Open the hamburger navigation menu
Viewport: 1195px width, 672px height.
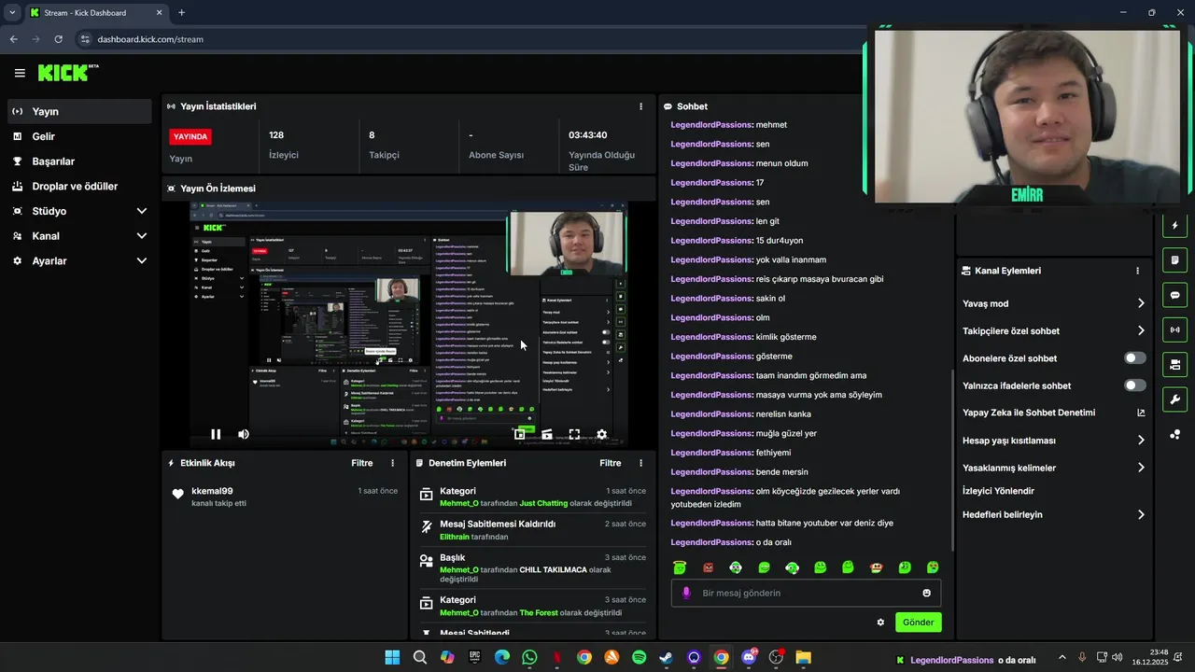(20, 73)
